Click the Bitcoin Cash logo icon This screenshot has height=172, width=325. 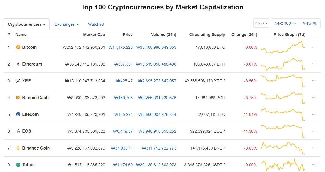pos(18,98)
